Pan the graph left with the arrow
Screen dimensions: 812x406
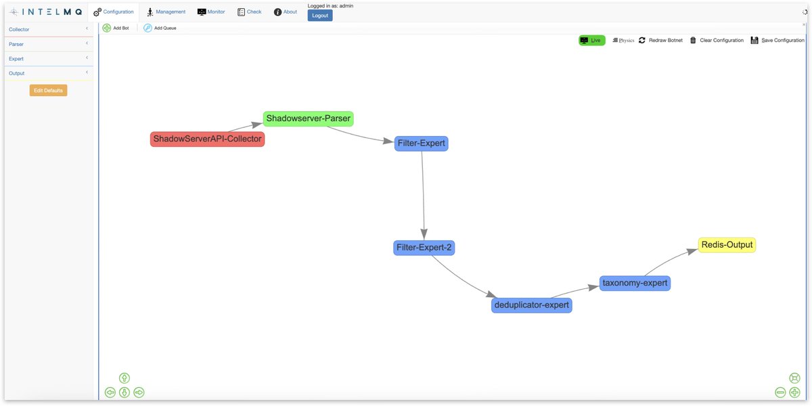110,392
